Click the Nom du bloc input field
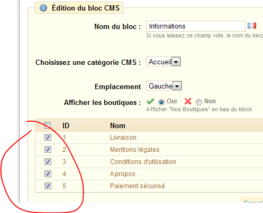Screen dimensions: 263x213 pyautogui.click(x=196, y=26)
